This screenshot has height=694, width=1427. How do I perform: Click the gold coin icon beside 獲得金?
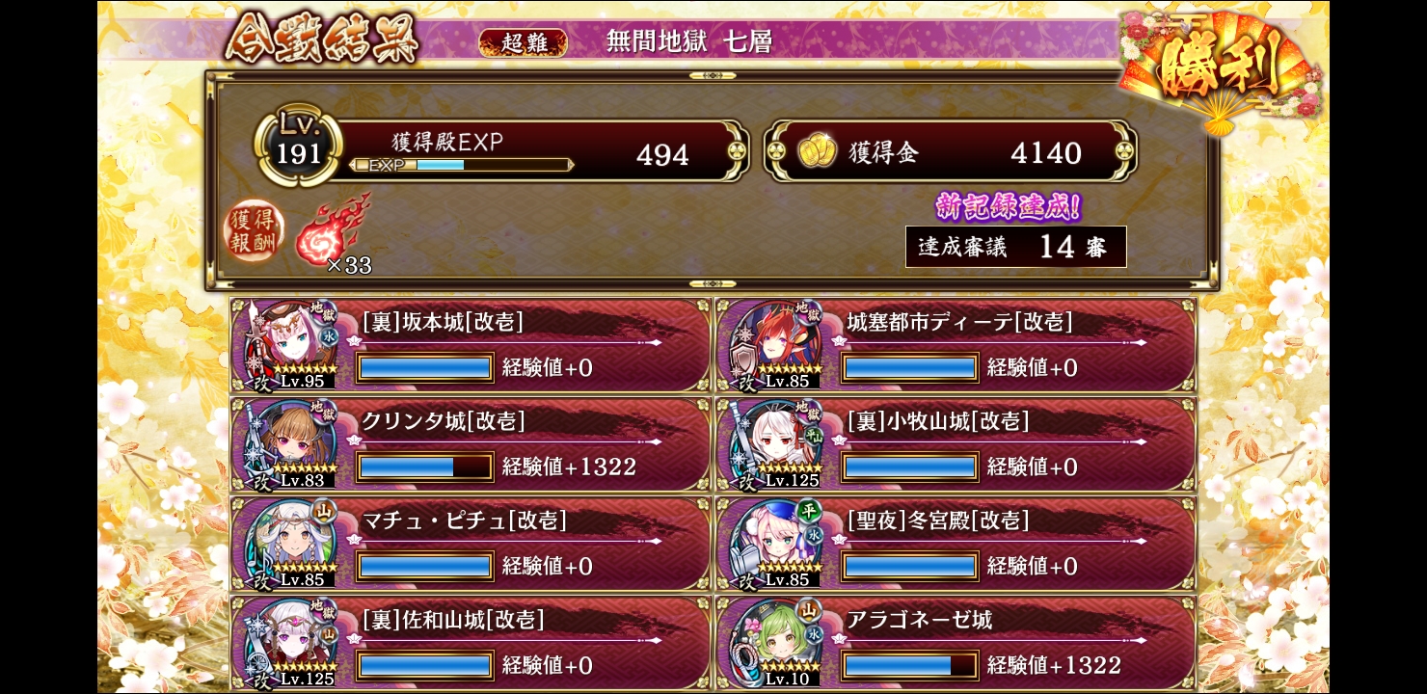click(817, 152)
